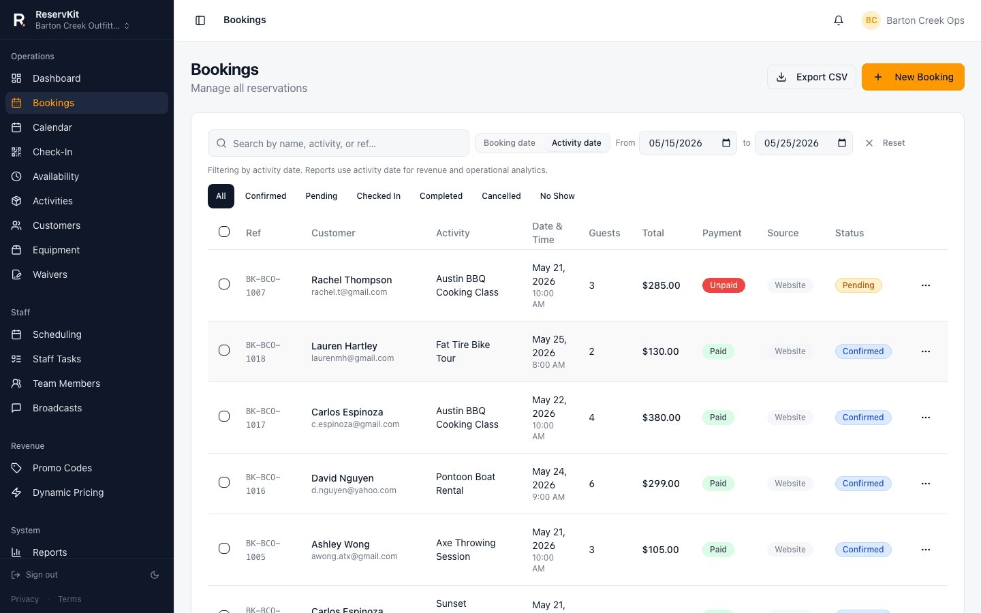Image resolution: width=981 pixels, height=613 pixels.
Task: Open row actions for David Nguyen
Action: pos(926,484)
